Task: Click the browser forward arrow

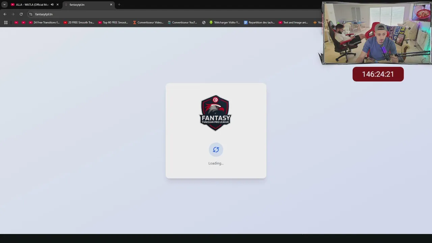Action: (x=13, y=14)
